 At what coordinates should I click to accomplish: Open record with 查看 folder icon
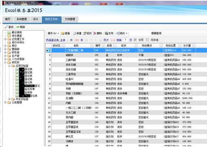[63, 33]
